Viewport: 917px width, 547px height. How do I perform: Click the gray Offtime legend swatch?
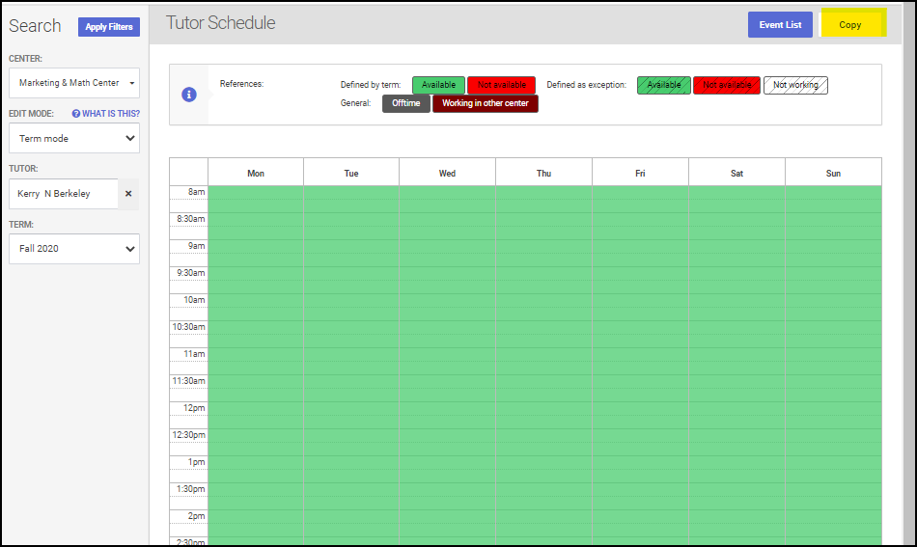point(405,103)
